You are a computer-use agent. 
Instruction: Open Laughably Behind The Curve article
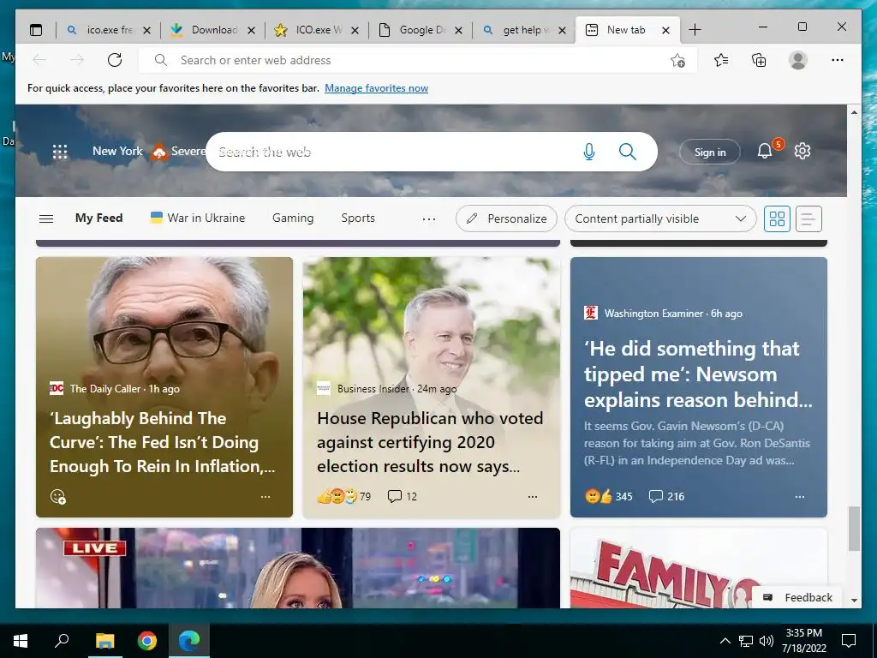pos(162,442)
